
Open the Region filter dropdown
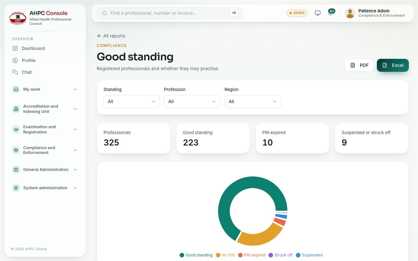coord(253,101)
